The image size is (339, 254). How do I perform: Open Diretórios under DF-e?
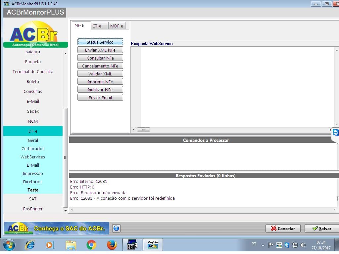point(33,182)
